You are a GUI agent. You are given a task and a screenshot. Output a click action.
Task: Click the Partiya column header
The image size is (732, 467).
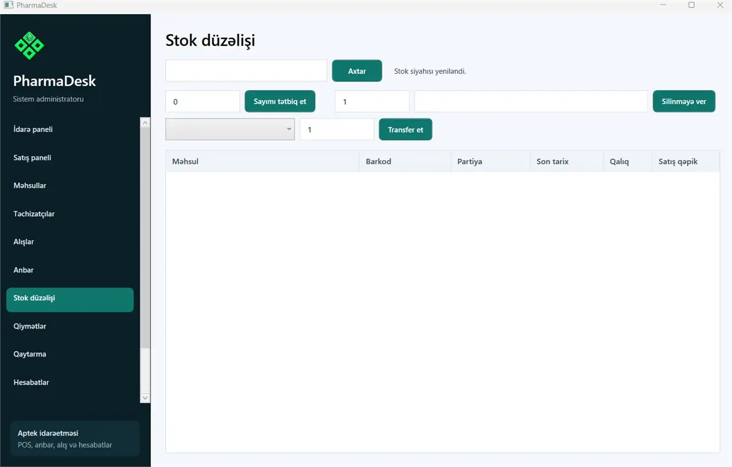(x=490, y=161)
